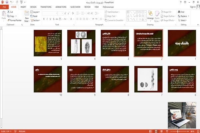Viewport: 200px width, 133px height.
Task: Select slide 1 thumbnail with title
Action: point(182,43)
